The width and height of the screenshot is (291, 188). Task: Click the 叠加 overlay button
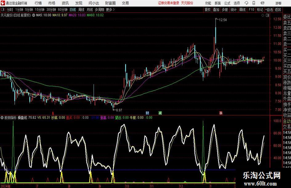pyautogui.click(x=216, y=10)
